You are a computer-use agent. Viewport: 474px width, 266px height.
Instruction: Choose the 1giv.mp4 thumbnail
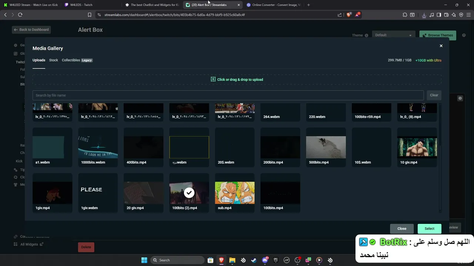tap(53, 193)
